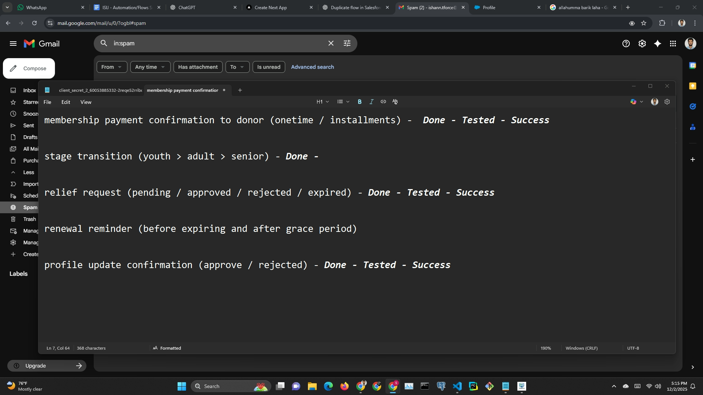Collapse Gmail main menu hamburger

pos(13,44)
